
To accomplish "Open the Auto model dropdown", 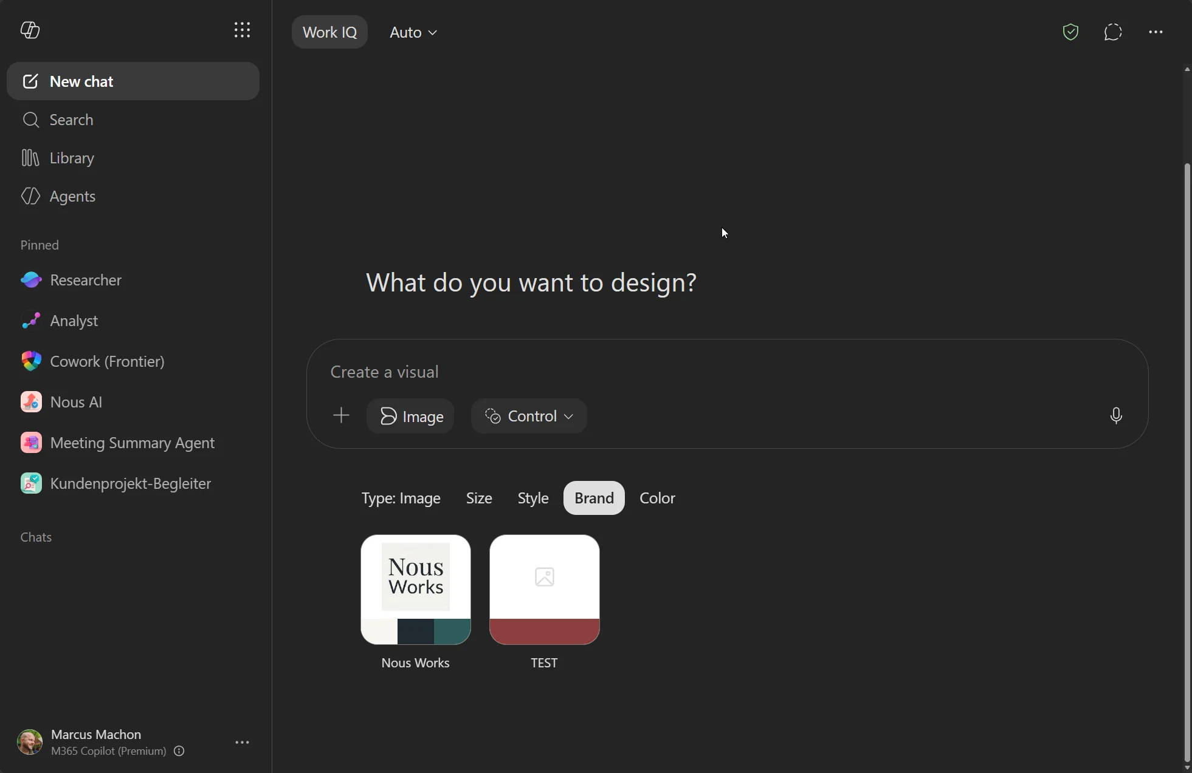I will pyautogui.click(x=413, y=32).
